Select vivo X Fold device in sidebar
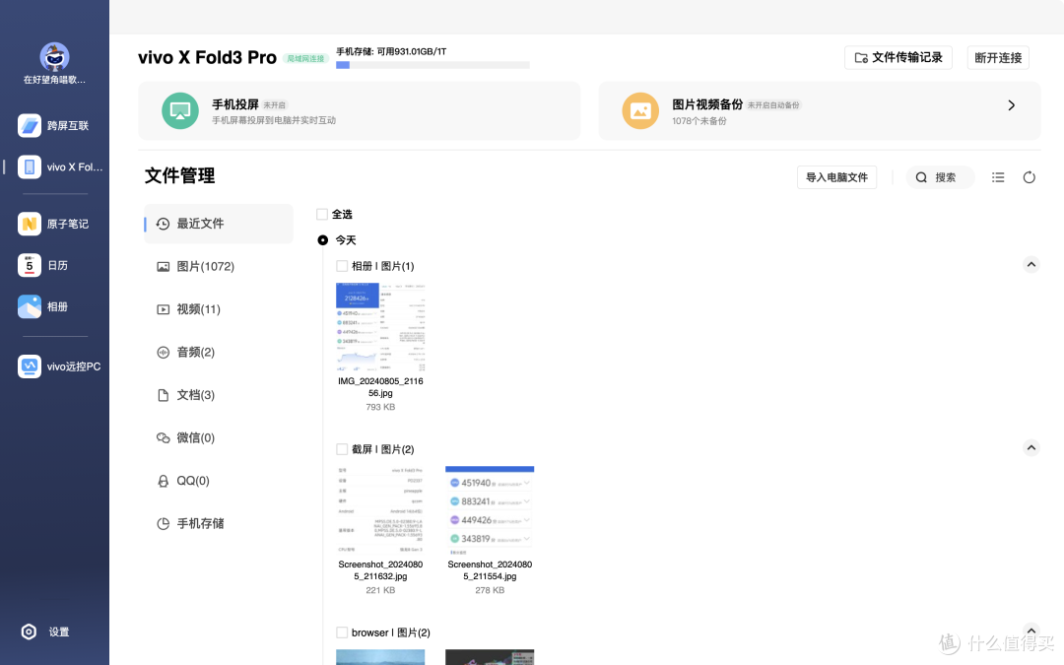 (60, 166)
